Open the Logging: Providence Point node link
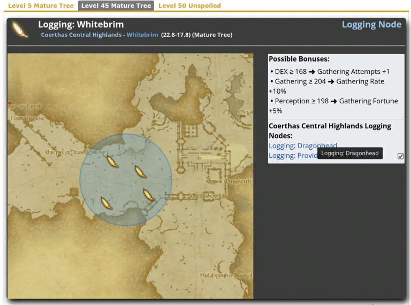411x305 pixels. [293, 155]
